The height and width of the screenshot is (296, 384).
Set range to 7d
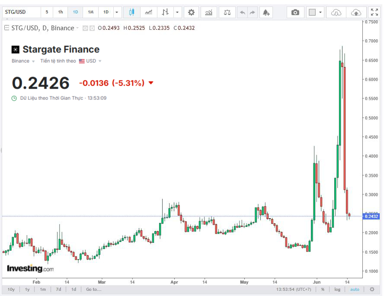tap(58, 290)
